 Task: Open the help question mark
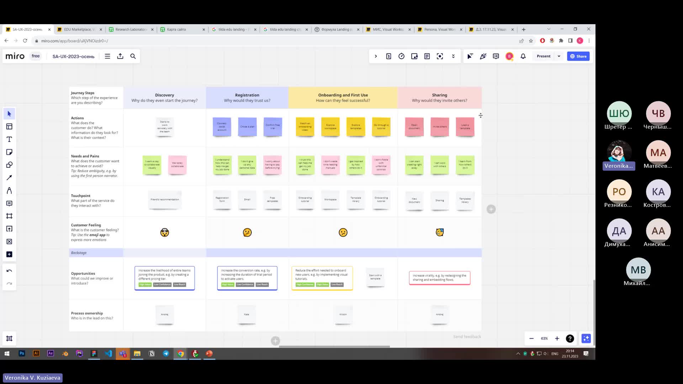pyautogui.click(x=570, y=338)
